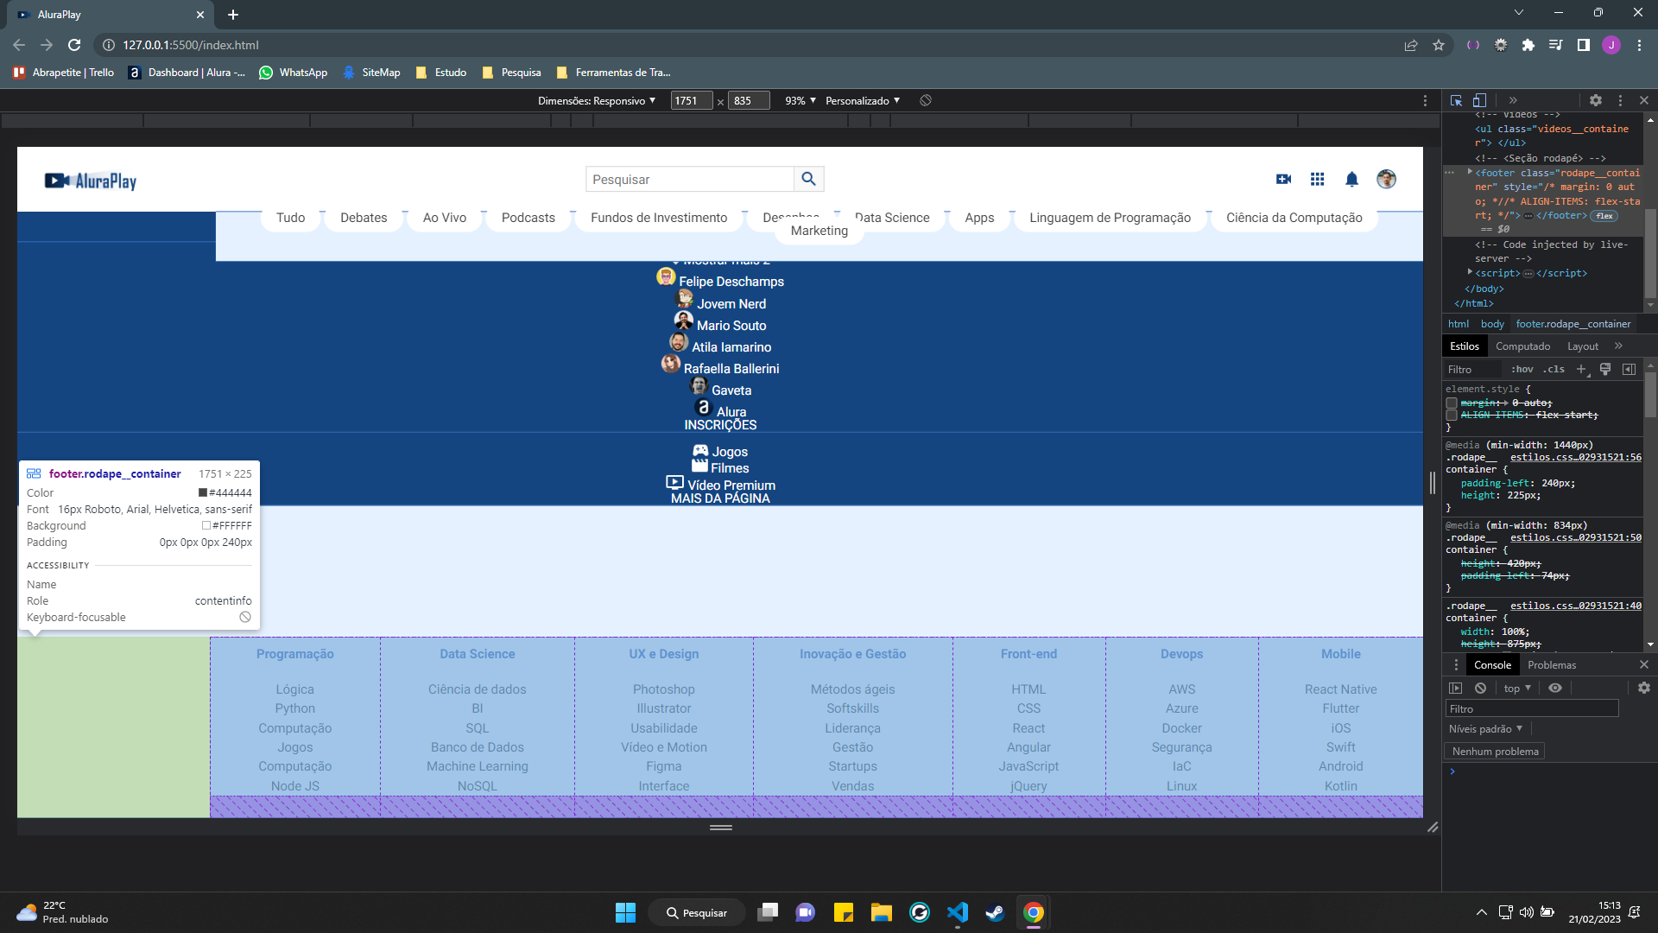Open the Chrome extensions puzzle icon
1658x933 pixels.
coord(1528,45)
